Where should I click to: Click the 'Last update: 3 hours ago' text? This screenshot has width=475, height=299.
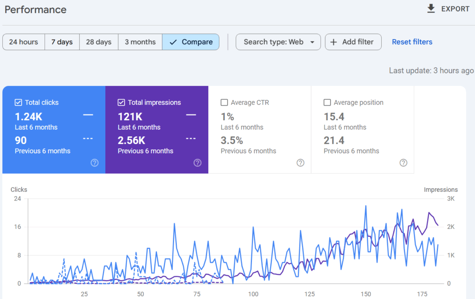(431, 71)
